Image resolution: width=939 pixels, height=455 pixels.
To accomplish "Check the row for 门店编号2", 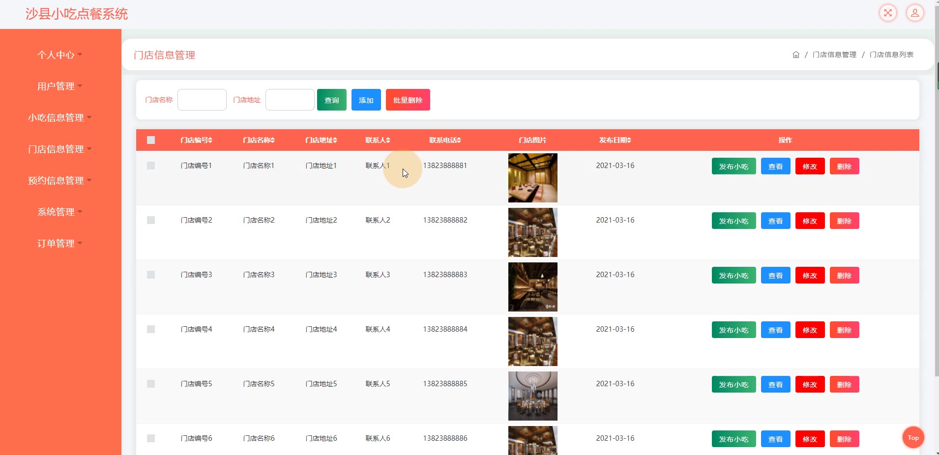I will (x=151, y=220).
